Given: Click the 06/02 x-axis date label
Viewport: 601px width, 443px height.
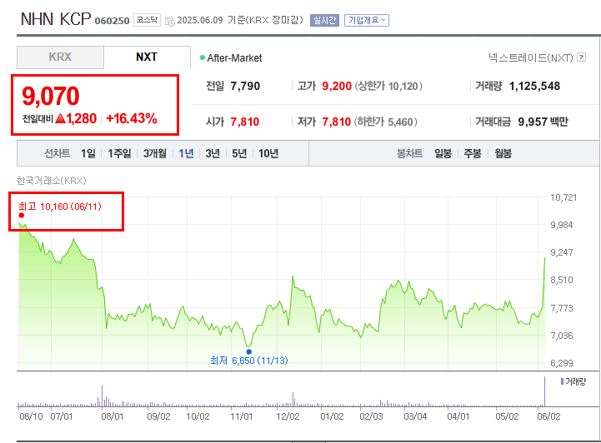Looking at the screenshot, I should (x=548, y=416).
